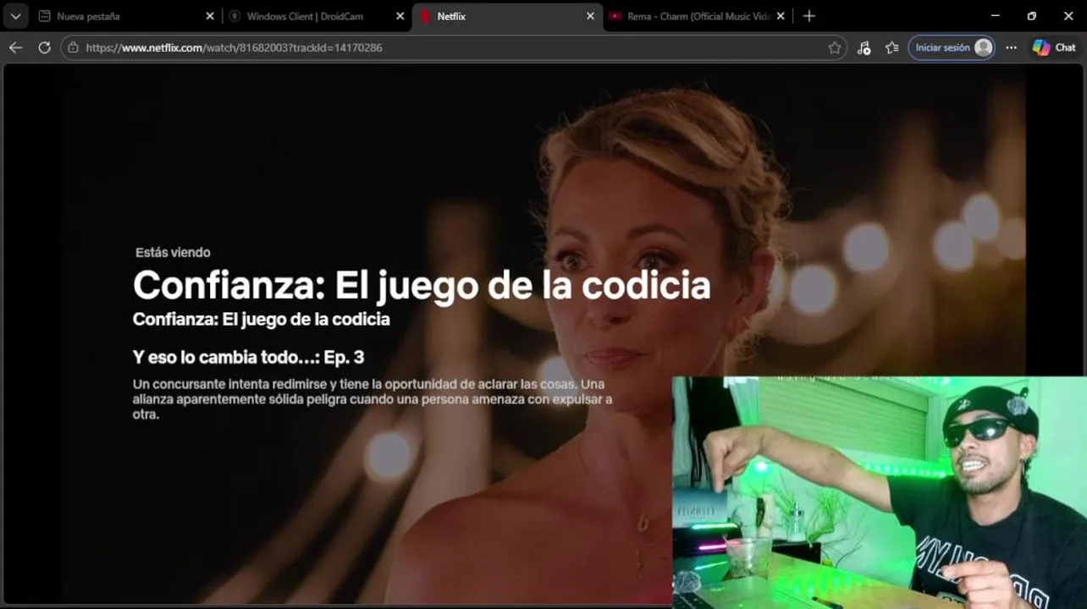Add this page to favorites star
Screen dimensions: 1087x609
pos(835,47)
